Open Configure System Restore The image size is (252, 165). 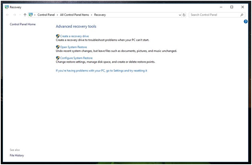76,58
